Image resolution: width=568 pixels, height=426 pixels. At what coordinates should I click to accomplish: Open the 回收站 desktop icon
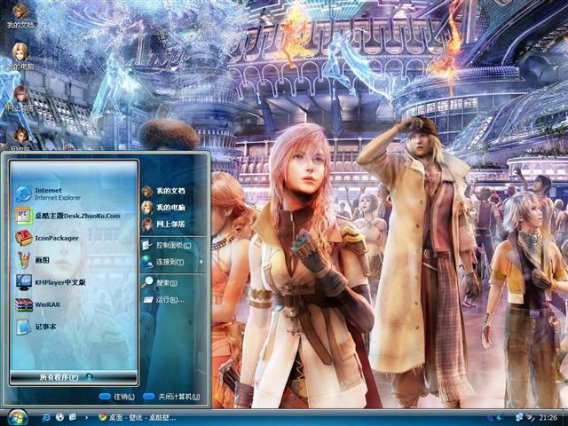click(20, 139)
